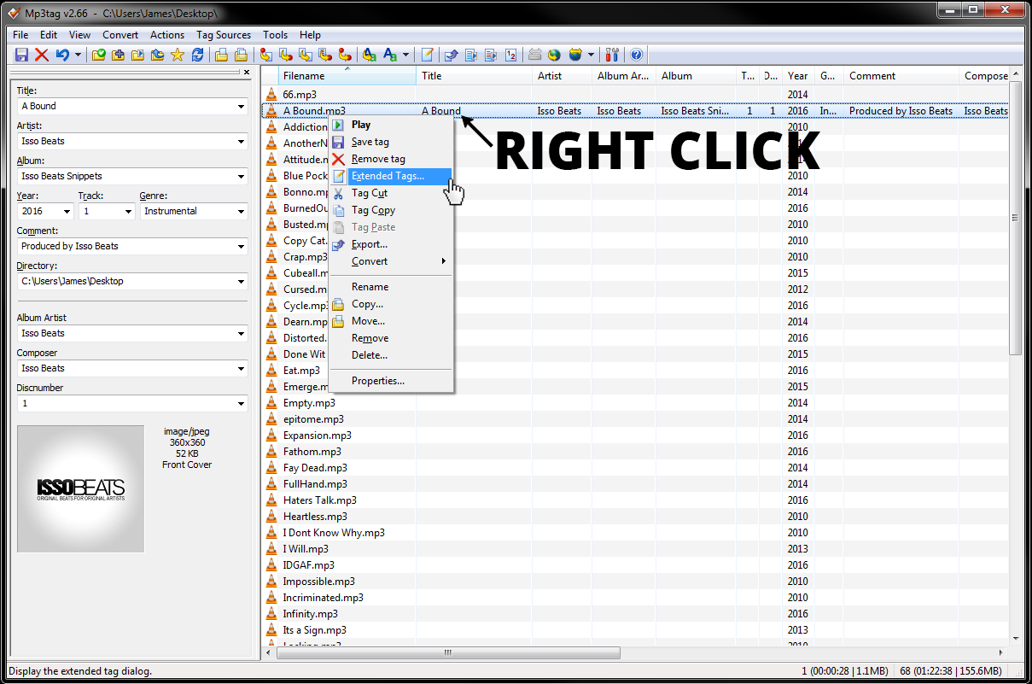Open Extended Tags from the toolbar icon
The image size is (1032, 684).
[x=427, y=55]
